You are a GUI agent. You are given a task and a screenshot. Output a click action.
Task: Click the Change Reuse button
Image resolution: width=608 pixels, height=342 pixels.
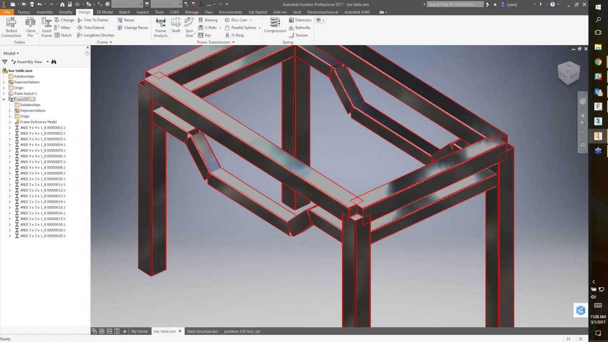pyautogui.click(x=133, y=28)
